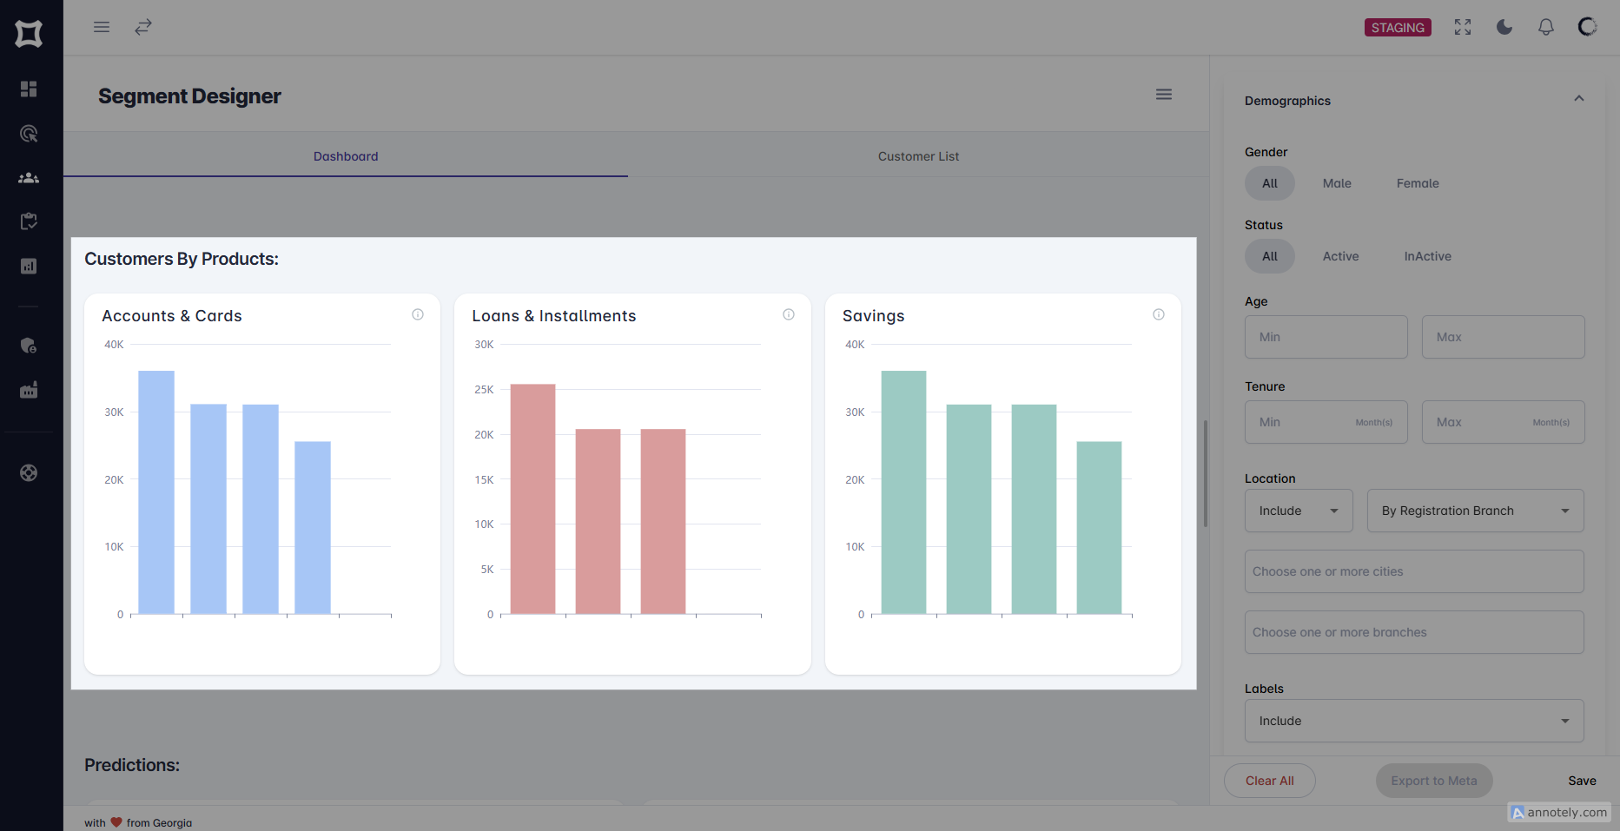
Task: Open the analytics bar-chart sidebar icon
Action: (29, 266)
